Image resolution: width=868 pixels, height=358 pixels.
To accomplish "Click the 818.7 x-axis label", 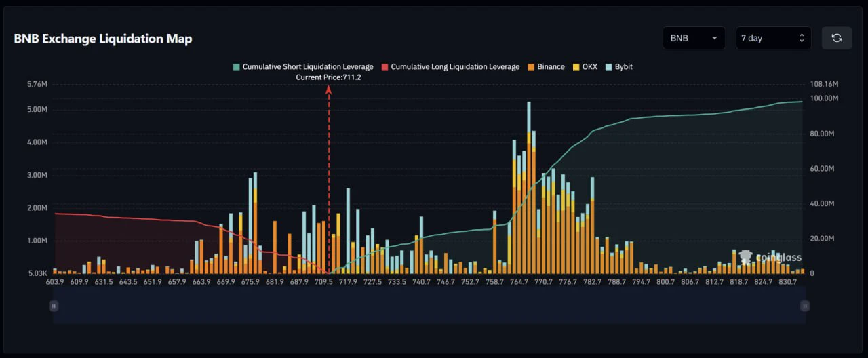I will pyautogui.click(x=738, y=281).
